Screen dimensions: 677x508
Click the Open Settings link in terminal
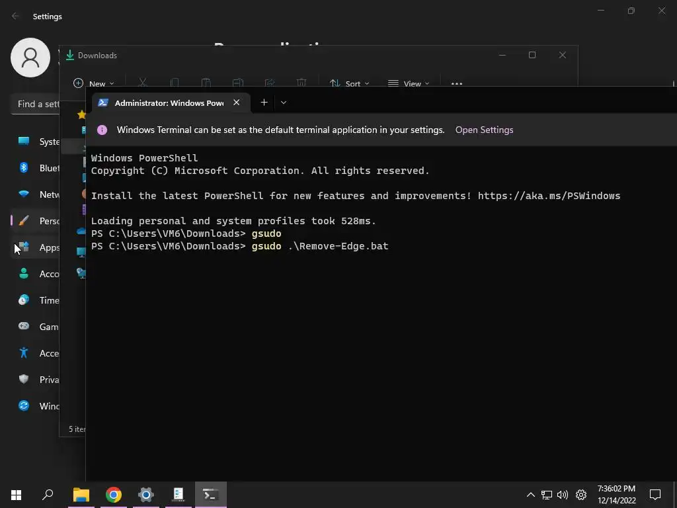point(484,130)
